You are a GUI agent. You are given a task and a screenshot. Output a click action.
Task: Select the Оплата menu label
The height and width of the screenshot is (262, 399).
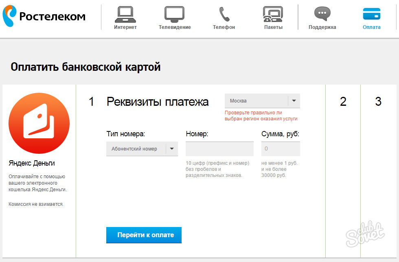[x=371, y=27]
